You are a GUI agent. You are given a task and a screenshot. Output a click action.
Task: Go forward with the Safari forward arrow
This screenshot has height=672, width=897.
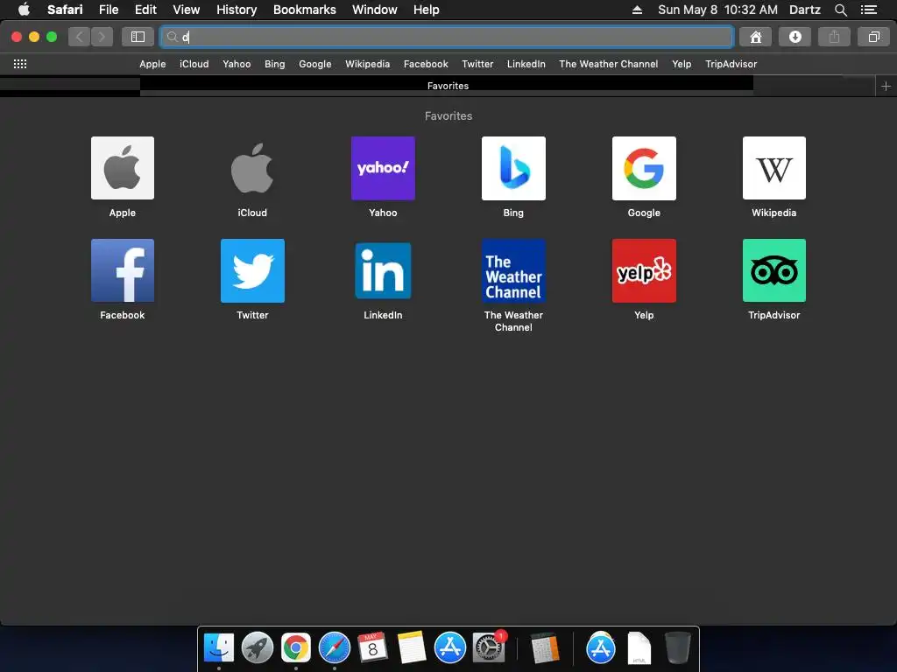click(102, 37)
